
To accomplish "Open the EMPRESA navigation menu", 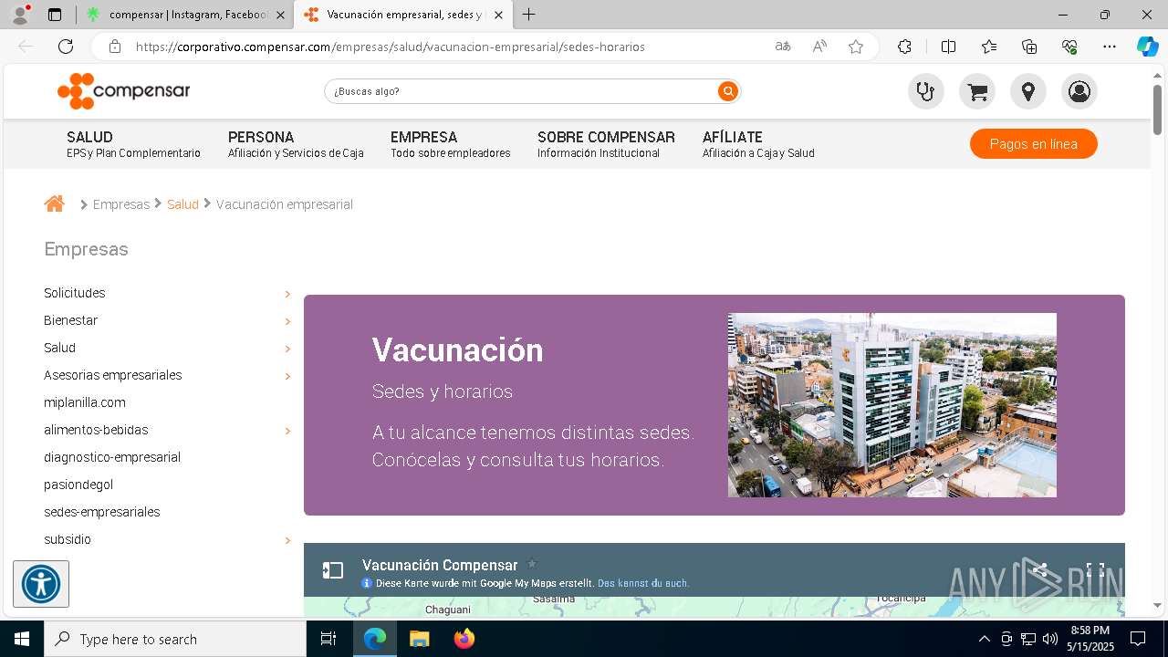I will [450, 144].
